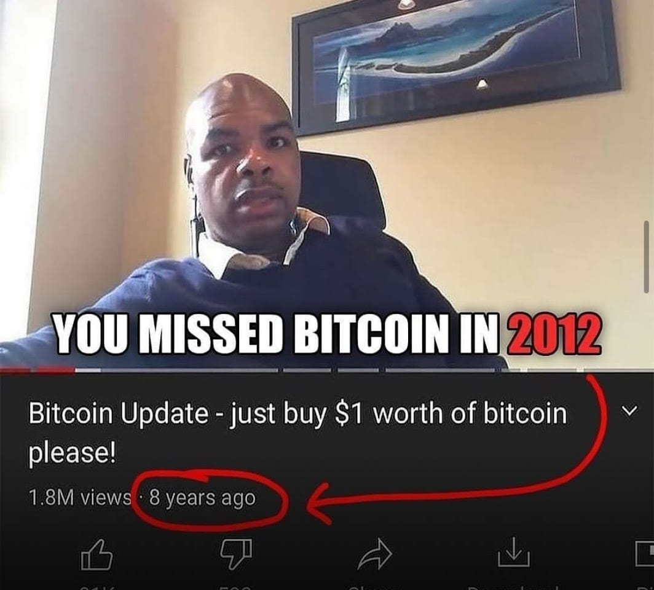Click the gray scrollbar on right edge
This screenshot has height=590, width=654.
coord(646,256)
